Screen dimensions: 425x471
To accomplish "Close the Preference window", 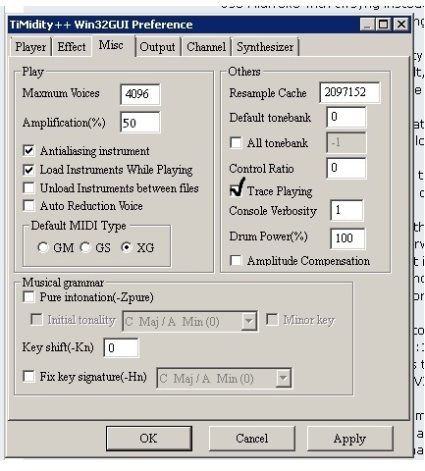I will (401, 25).
